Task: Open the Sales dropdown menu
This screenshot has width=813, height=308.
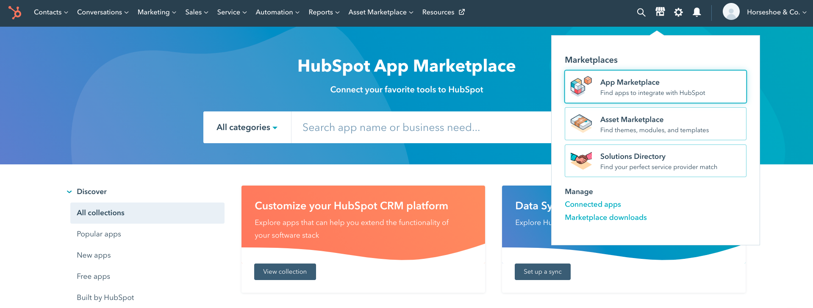Action: [x=197, y=12]
